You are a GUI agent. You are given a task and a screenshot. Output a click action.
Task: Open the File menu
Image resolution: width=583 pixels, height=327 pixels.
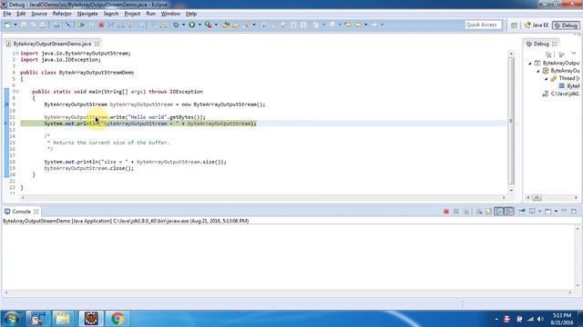7,14
